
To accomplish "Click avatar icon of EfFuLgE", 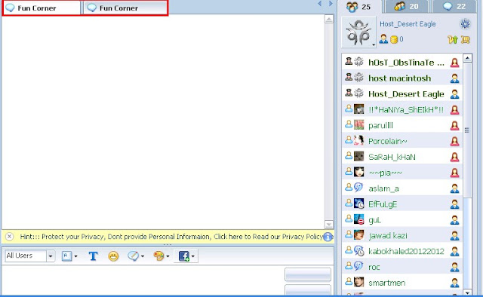I will pyautogui.click(x=359, y=204).
